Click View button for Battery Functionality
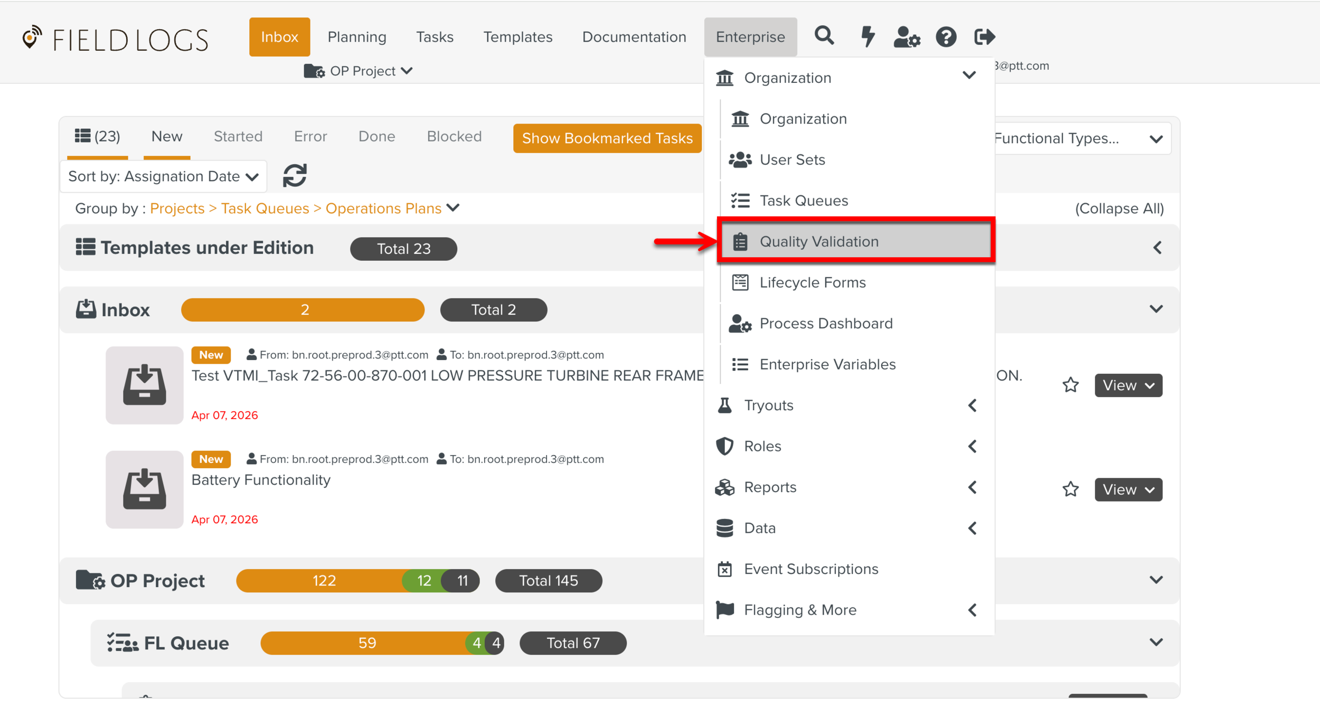Screen dimensions: 1320x726 [x=1128, y=489]
